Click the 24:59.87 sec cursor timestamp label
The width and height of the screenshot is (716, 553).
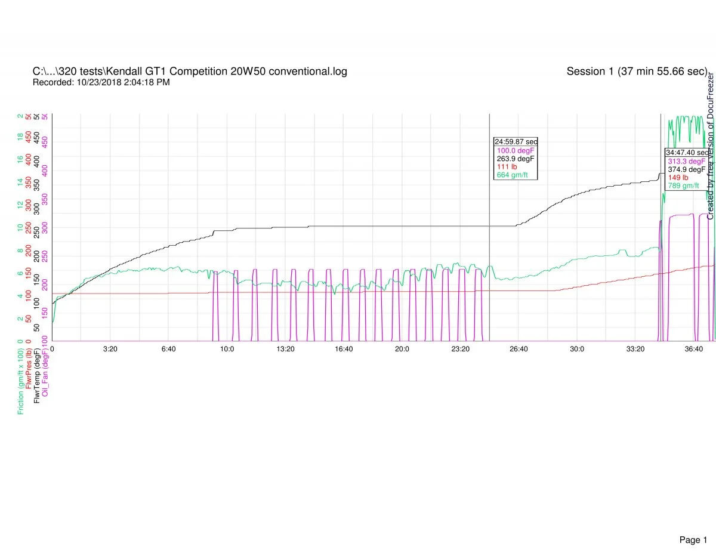(x=516, y=142)
